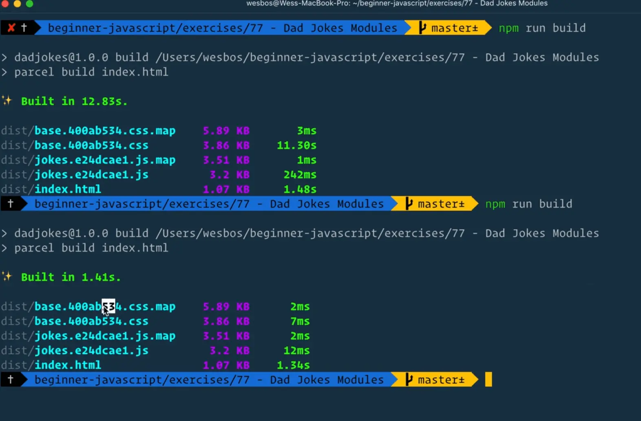Click the Built in 1.41s message
Image resolution: width=641 pixels, height=421 pixels.
pos(71,277)
